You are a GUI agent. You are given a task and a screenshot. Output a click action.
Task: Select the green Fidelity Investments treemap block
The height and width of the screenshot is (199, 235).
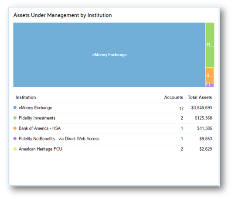tap(210, 45)
